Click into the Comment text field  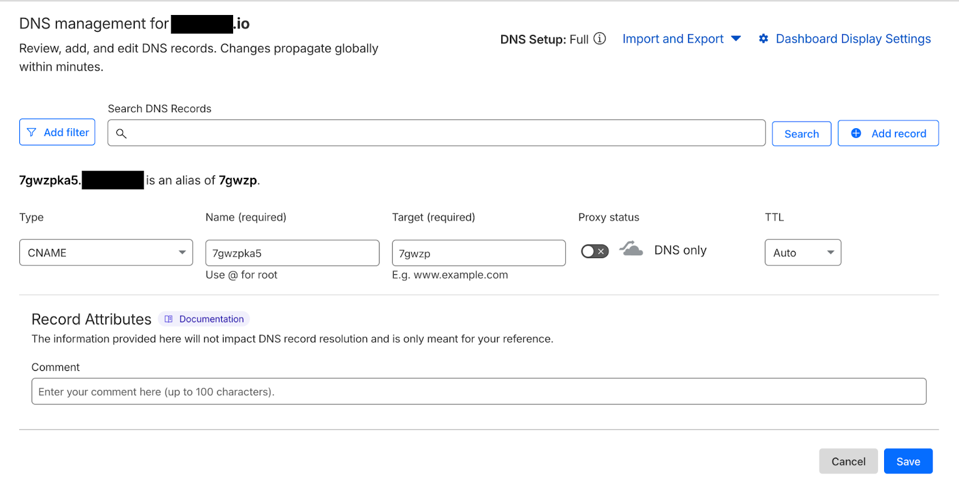point(478,392)
